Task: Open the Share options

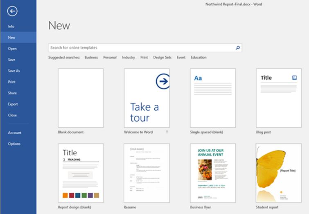Action: pos(18,93)
